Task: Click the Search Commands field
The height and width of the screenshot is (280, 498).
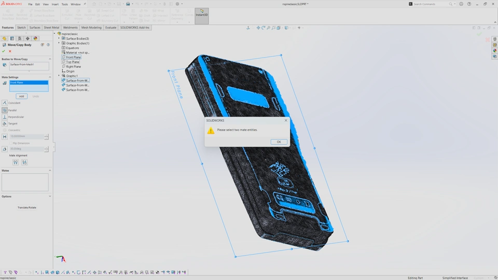Action: click(431, 4)
